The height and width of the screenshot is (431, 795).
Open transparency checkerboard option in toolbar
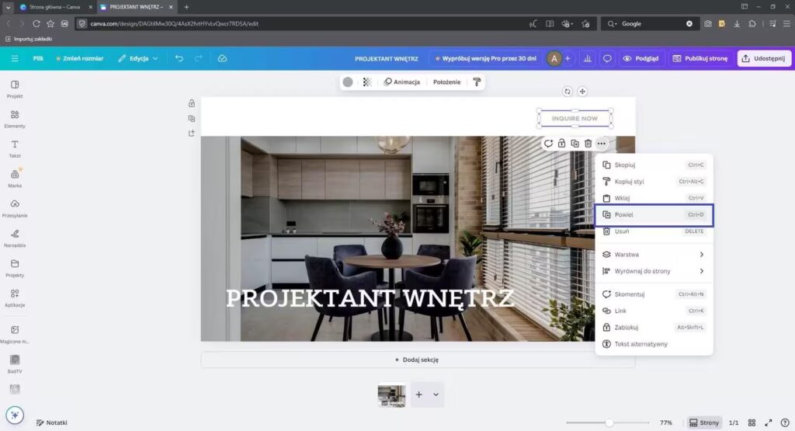(x=367, y=82)
